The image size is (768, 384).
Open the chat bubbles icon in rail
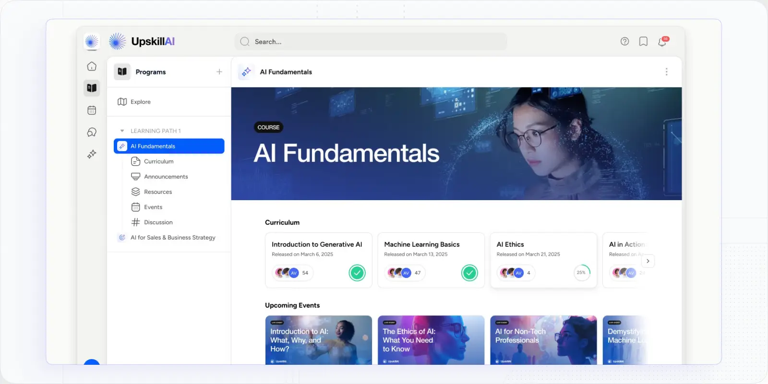pyautogui.click(x=92, y=132)
